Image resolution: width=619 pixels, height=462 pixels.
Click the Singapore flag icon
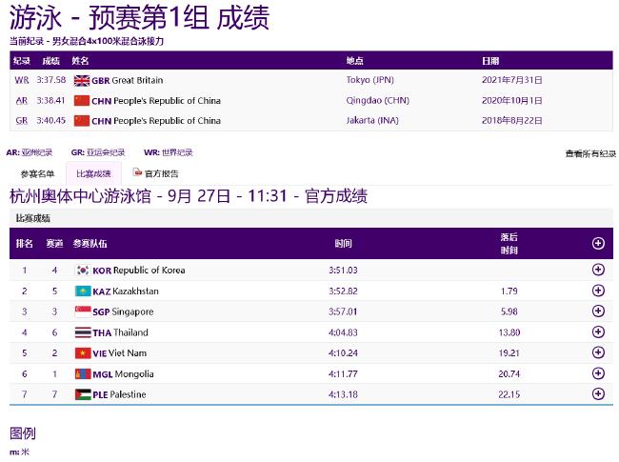83,311
